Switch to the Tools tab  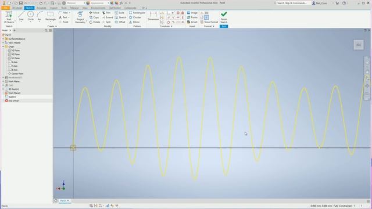64,8
